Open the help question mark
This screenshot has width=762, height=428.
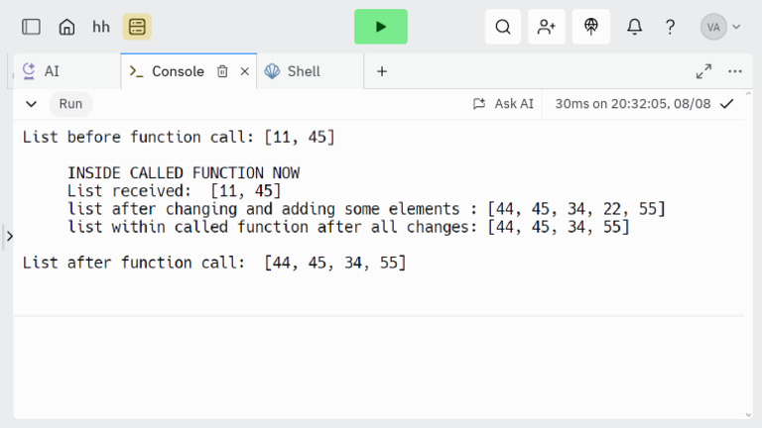(671, 27)
